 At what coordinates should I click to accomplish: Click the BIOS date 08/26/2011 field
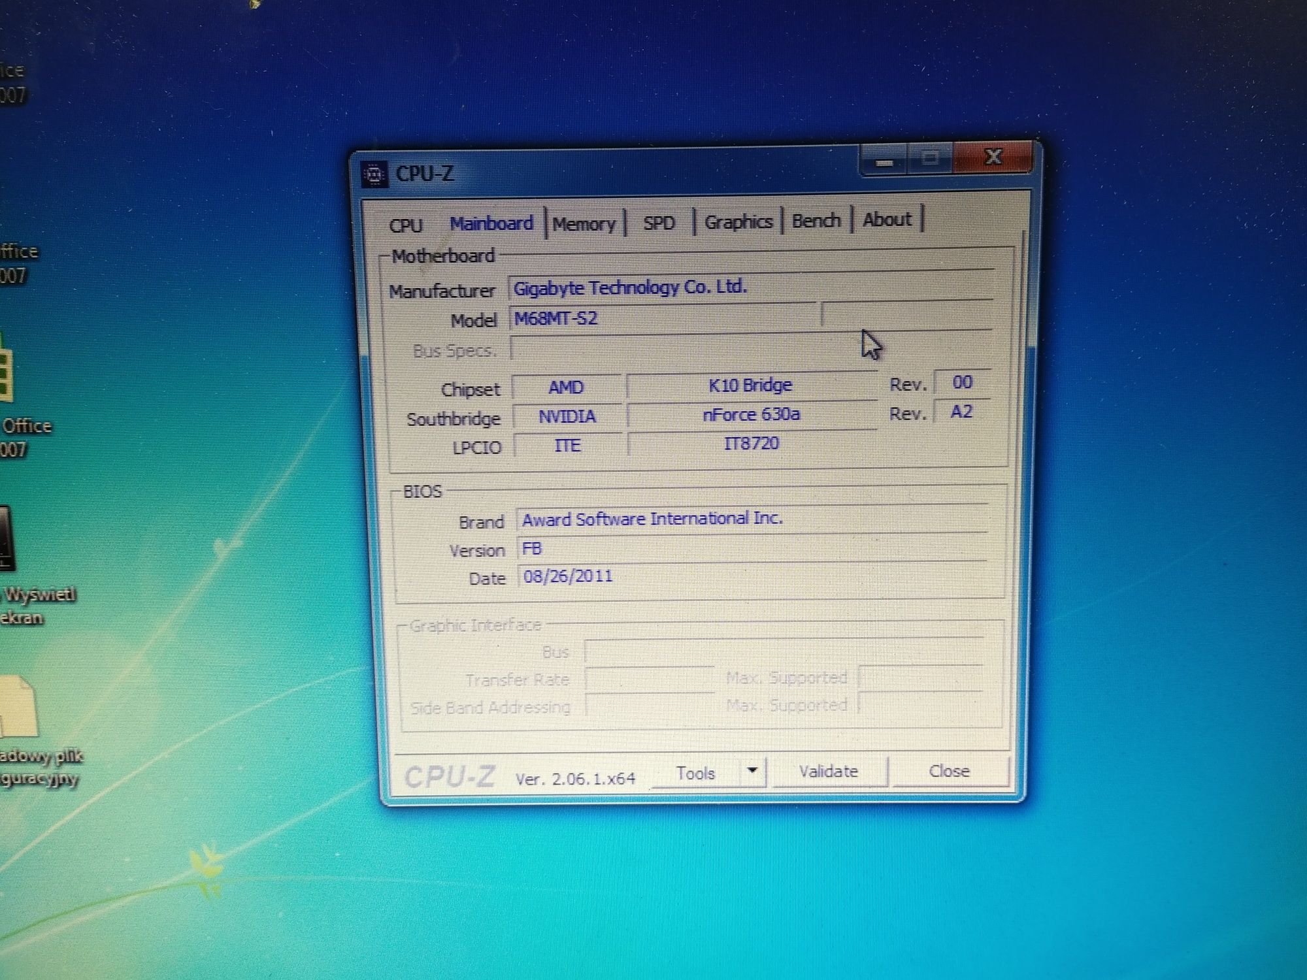pos(752,576)
